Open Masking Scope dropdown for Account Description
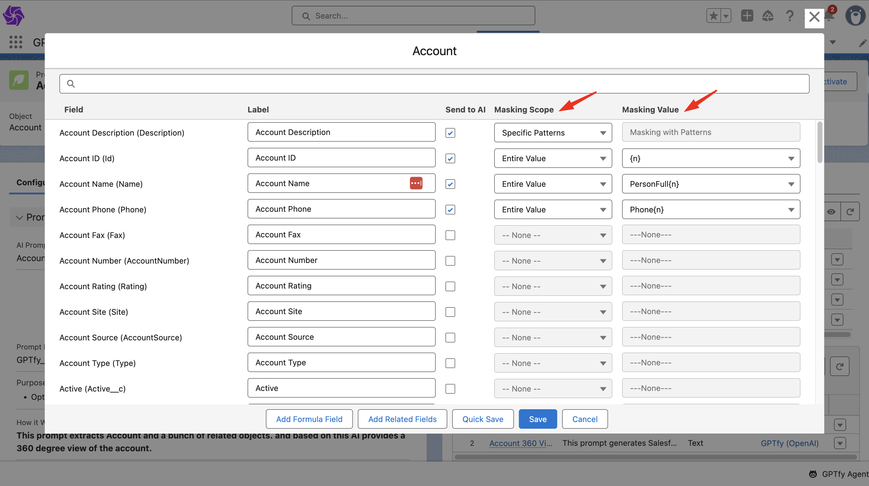This screenshot has width=869, height=486. [x=553, y=133]
